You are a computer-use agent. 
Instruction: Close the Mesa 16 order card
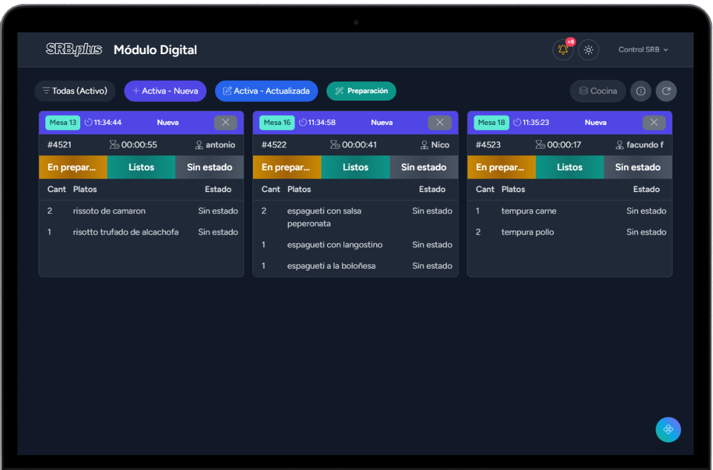click(x=439, y=122)
